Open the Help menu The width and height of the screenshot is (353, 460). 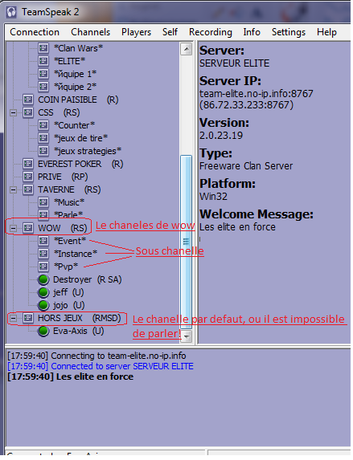coord(326,32)
